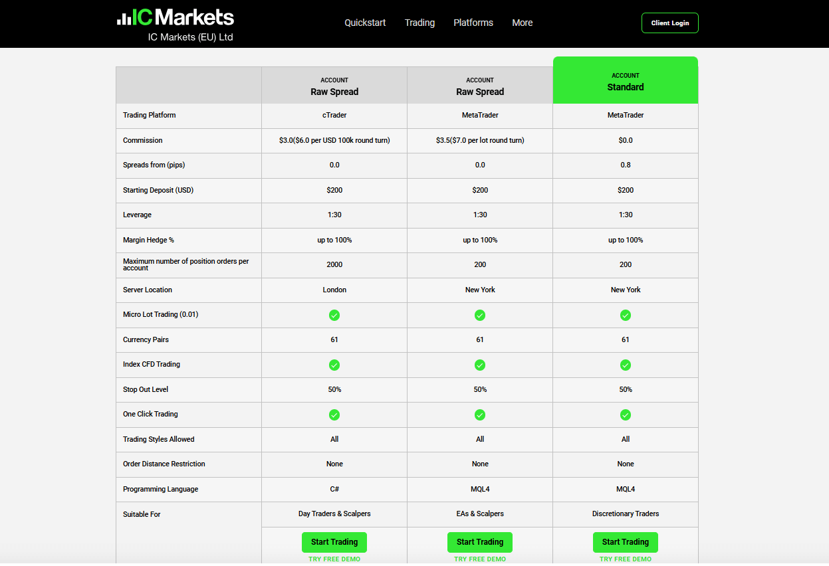Click the 'EAs & Scalpers' cell

pyautogui.click(x=480, y=514)
